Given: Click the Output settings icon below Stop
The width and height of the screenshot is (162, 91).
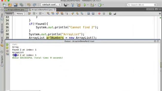Looking at the screenshot, I should pos(7,54).
